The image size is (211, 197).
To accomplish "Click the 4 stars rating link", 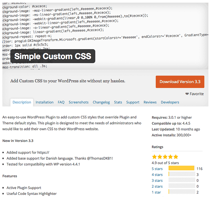I will (157, 175).
